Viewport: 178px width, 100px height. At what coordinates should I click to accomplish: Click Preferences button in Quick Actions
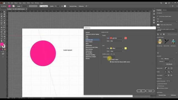[173, 95]
